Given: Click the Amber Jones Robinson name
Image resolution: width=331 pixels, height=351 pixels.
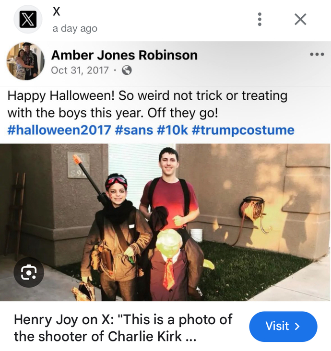Looking at the screenshot, I should click(x=125, y=55).
